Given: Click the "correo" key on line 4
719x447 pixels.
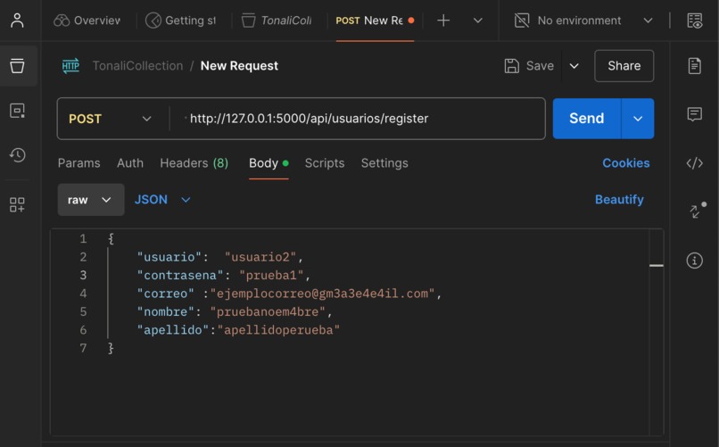Looking at the screenshot, I should [166, 294].
